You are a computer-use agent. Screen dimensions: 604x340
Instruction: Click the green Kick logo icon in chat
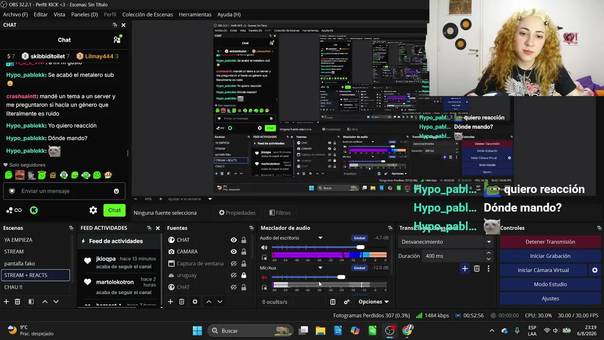coord(34,210)
